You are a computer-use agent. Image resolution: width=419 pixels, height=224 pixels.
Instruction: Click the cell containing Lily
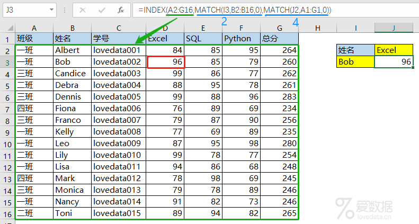point(72,155)
